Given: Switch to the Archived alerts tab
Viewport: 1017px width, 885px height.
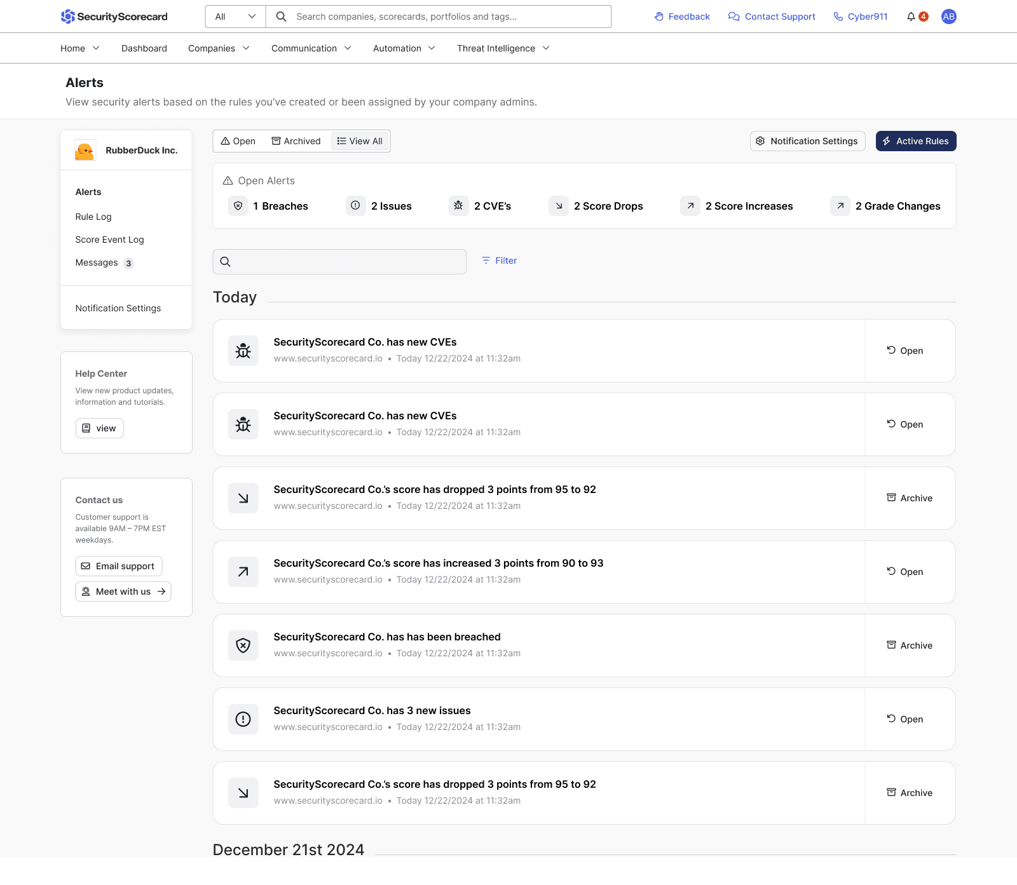Looking at the screenshot, I should (296, 141).
